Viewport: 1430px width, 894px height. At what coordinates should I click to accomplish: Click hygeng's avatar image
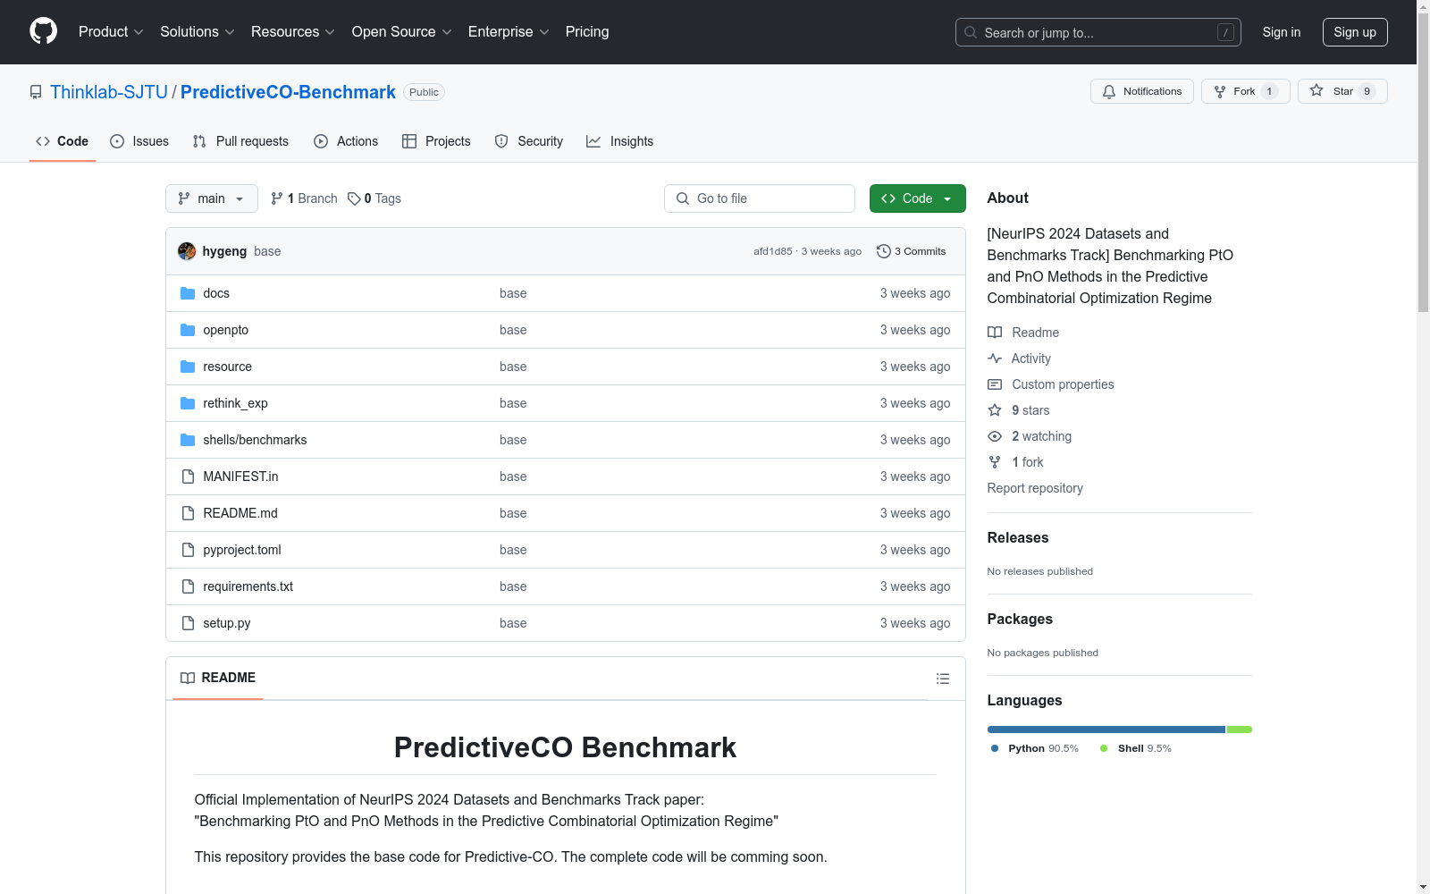click(187, 251)
